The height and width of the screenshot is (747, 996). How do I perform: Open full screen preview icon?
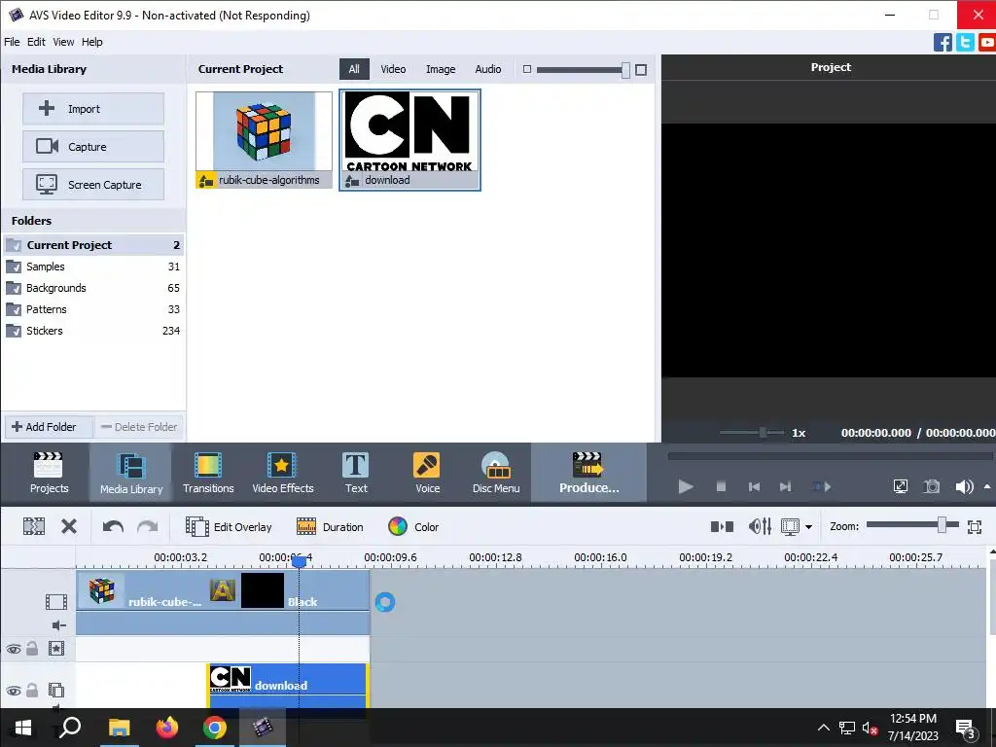900,486
